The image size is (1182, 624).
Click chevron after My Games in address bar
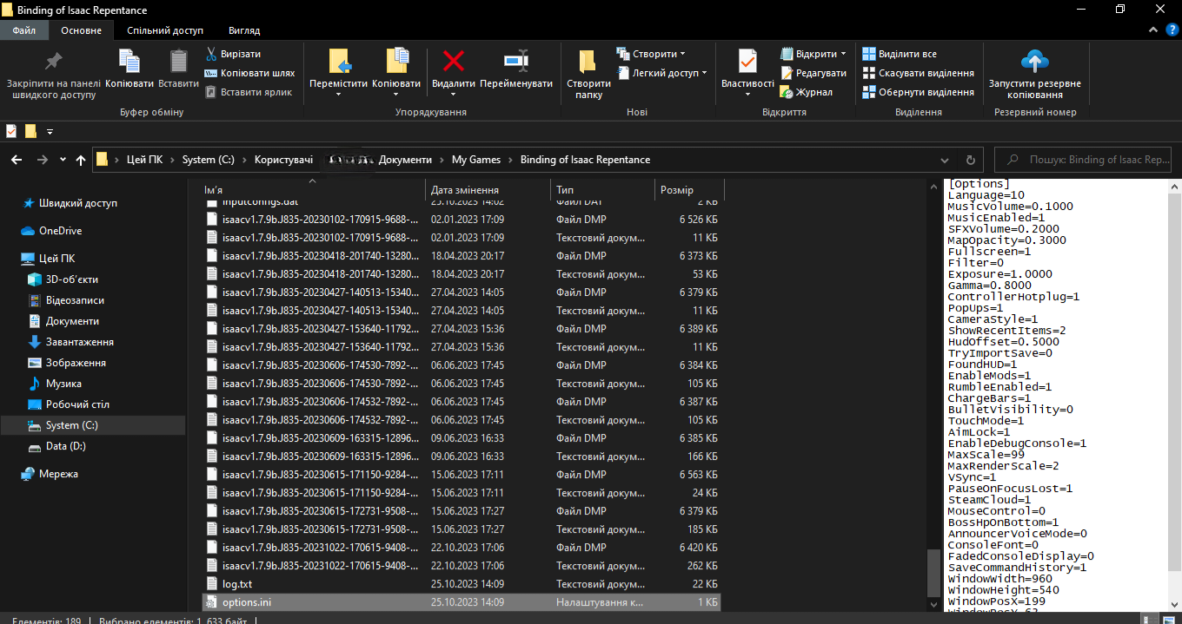pos(511,160)
